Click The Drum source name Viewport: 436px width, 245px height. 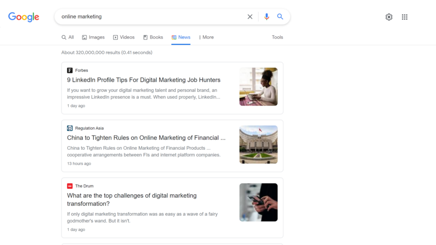tap(84, 186)
